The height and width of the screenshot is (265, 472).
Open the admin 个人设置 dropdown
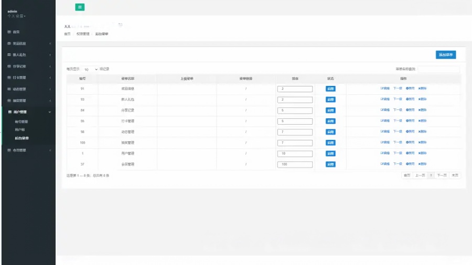click(16, 16)
